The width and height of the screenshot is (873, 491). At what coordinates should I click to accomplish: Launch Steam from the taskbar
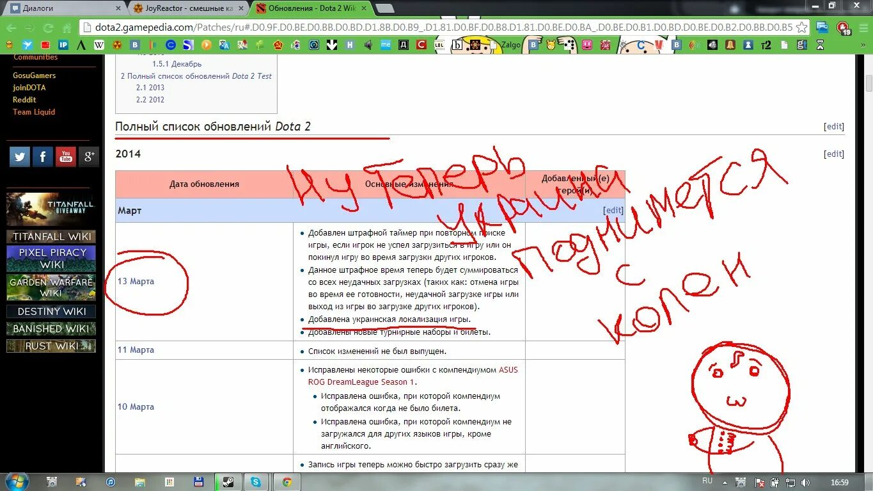[227, 482]
